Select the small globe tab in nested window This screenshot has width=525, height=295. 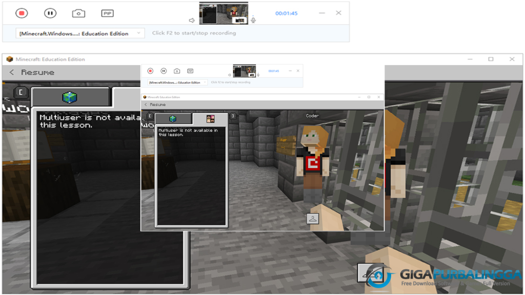pyautogui.click(x=173, y=119)
